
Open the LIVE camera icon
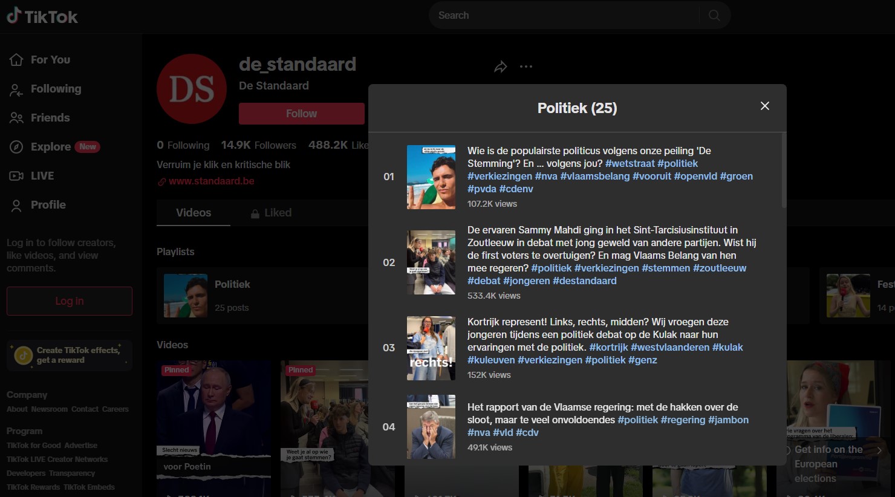16,176
